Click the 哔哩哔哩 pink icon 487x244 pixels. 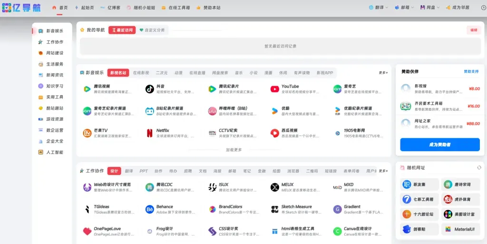[x=212, y=111]
